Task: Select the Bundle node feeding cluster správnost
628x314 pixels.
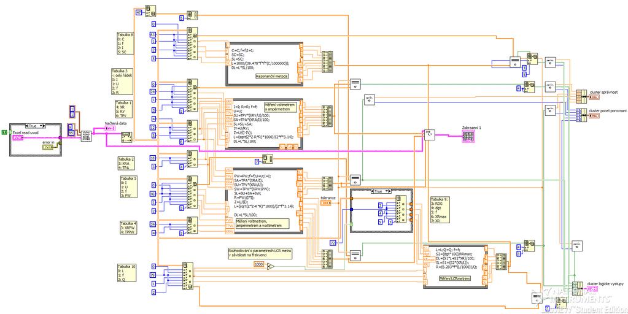Action: (580, 96)
